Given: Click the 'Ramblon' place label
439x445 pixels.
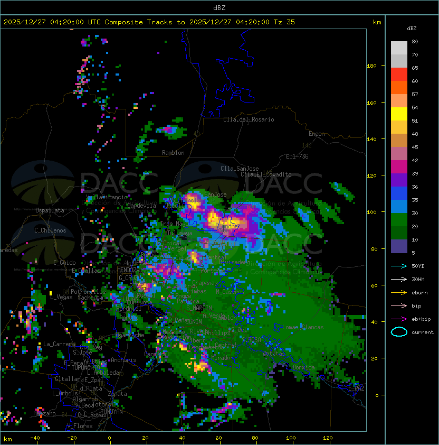Looking at the screenshot, I should click(173, 153).
